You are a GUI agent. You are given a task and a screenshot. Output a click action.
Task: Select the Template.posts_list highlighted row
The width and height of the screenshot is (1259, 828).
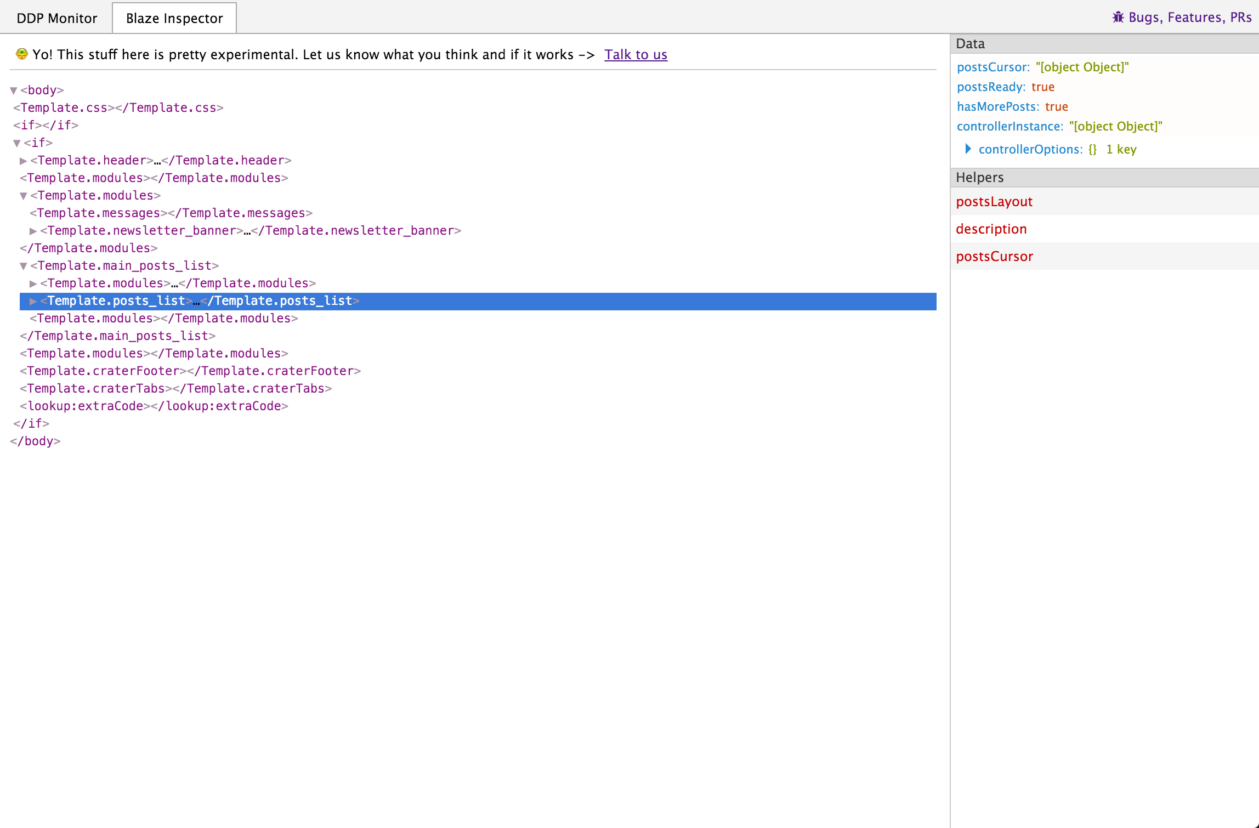[x=478, y=301]
